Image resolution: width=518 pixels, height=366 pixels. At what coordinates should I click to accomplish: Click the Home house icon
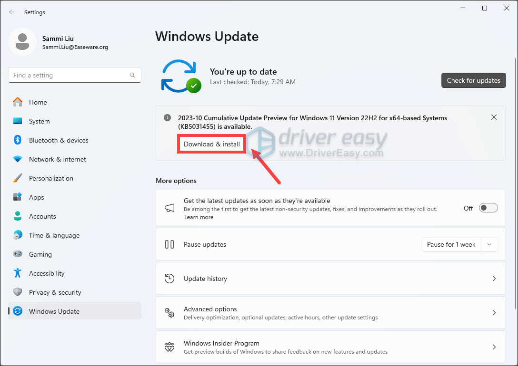pyautogui.click(x=18, y=102)
